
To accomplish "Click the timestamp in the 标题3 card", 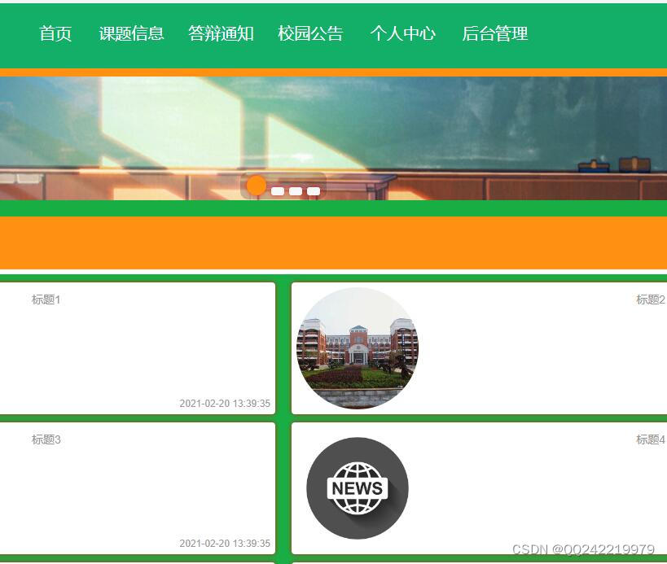I will coord(225,544).
